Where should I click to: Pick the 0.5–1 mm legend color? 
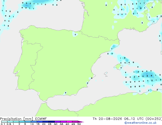(10, 122)
